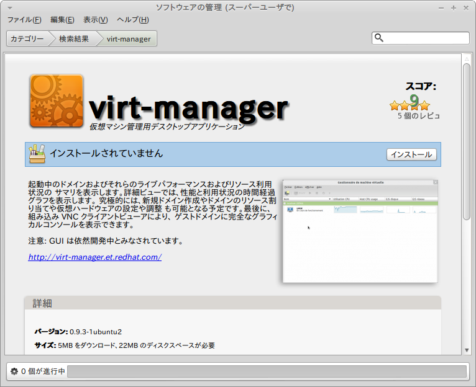Click the package box status icon
476x387 pixels.
[37, 154]
